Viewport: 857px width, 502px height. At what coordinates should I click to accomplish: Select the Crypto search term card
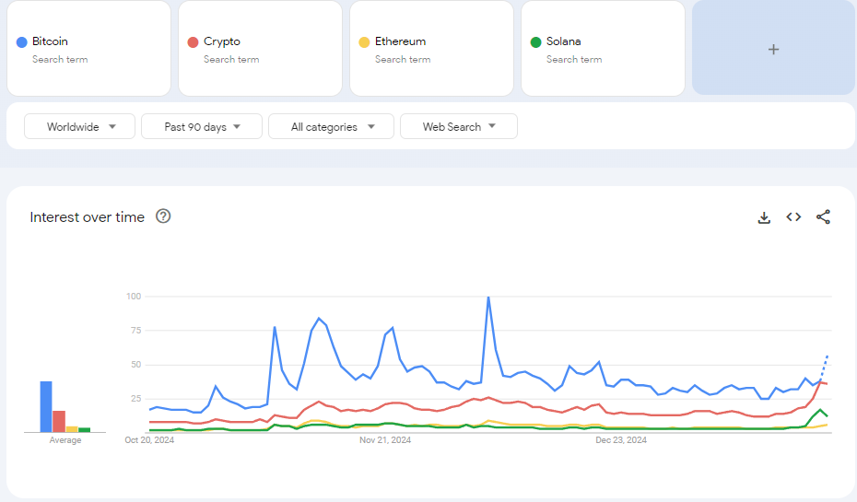coord(260,48)
